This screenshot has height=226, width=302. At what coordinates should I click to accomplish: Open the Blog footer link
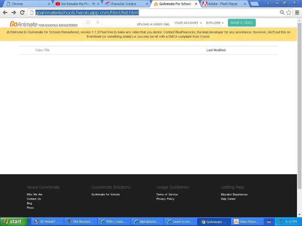(x=29, y=203)
